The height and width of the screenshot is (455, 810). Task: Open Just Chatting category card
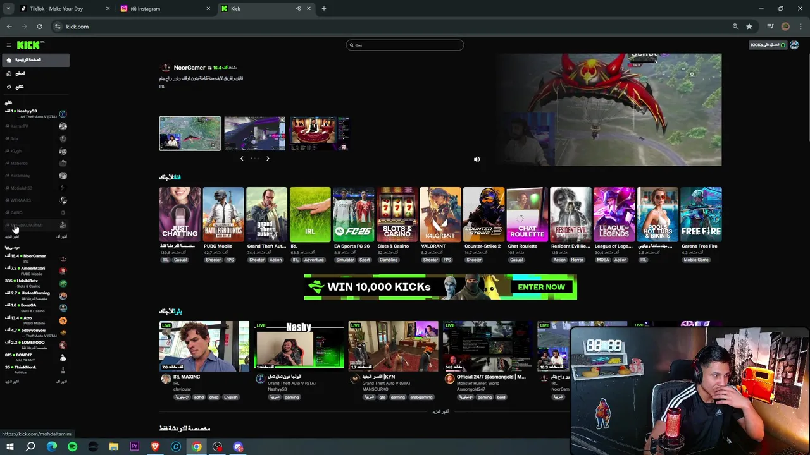click(180, 215)
